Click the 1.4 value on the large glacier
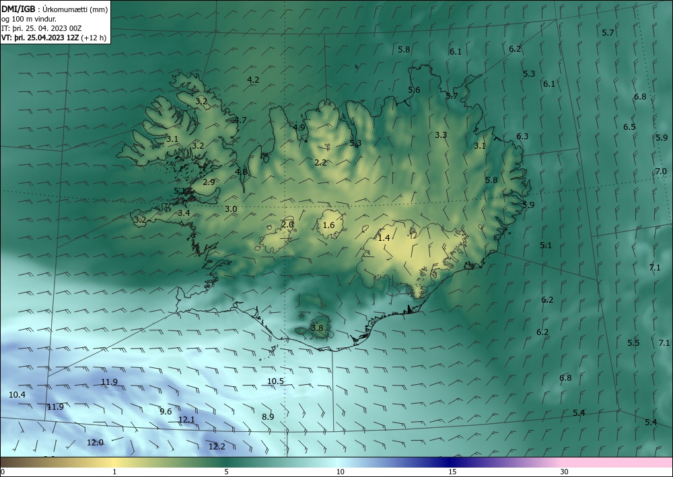Image resolution: width=673 pixels, height=477 pixels. pyautogui.click(x=384, y=237)
